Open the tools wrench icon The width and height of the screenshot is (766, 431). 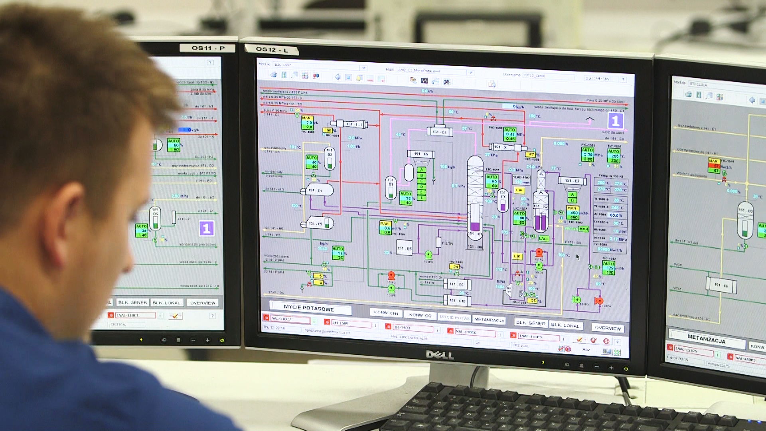447,82
